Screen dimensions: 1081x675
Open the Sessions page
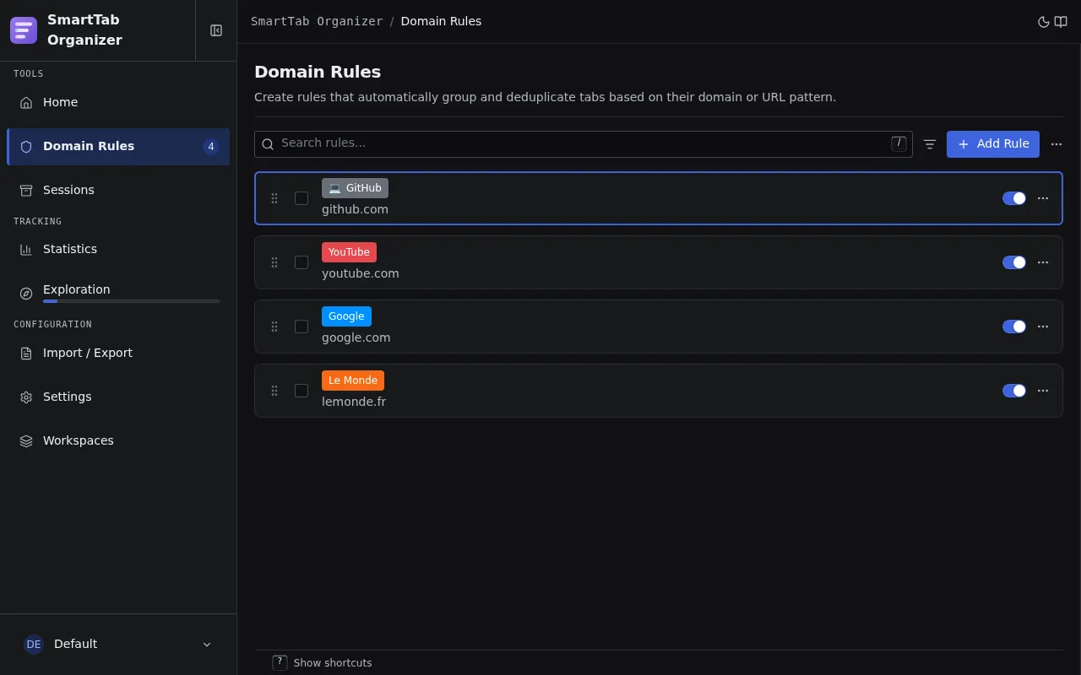pos(118,191)
